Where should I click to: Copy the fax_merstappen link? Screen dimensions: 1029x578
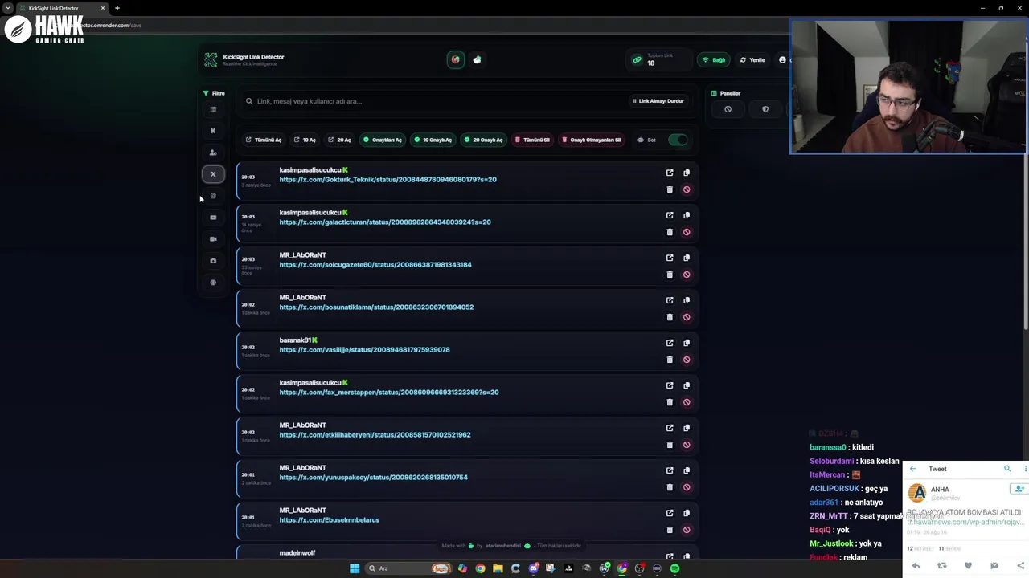pos(687,385)
